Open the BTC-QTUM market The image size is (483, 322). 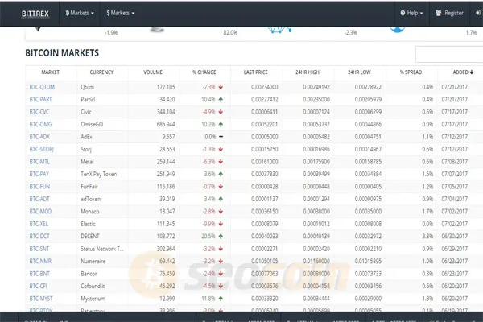(42, 87)
